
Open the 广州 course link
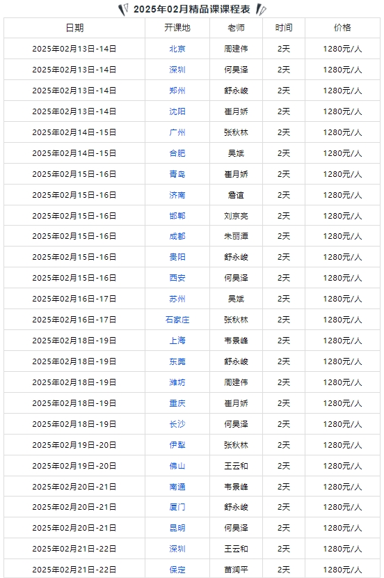click(177, 132)
